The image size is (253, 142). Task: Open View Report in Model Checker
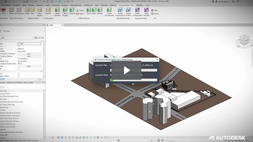point(39,11)
